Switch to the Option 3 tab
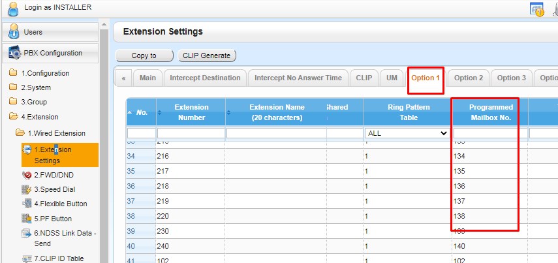The height and width of the screenshot is (263, 558). coord(512,78)
